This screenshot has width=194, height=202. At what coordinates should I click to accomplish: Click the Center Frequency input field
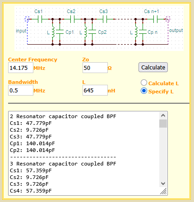click(21, 68)
